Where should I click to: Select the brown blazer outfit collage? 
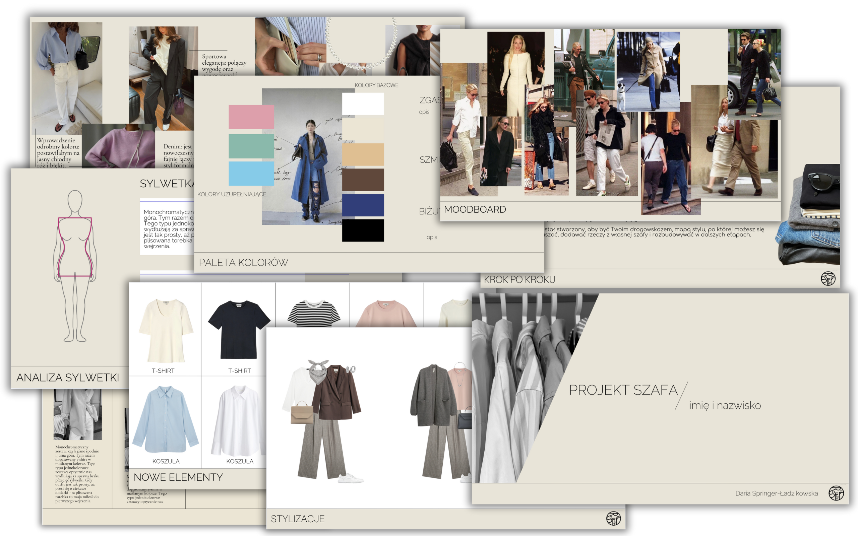point(323,421)
